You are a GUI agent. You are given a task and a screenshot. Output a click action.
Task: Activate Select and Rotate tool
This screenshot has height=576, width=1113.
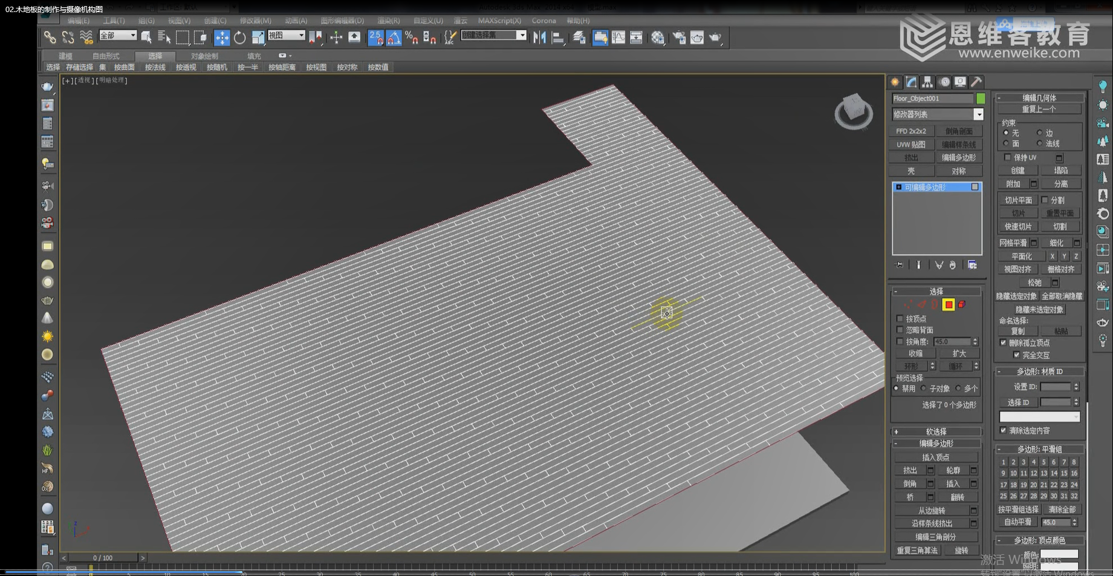pyautogui.click(x=239, y=38)
